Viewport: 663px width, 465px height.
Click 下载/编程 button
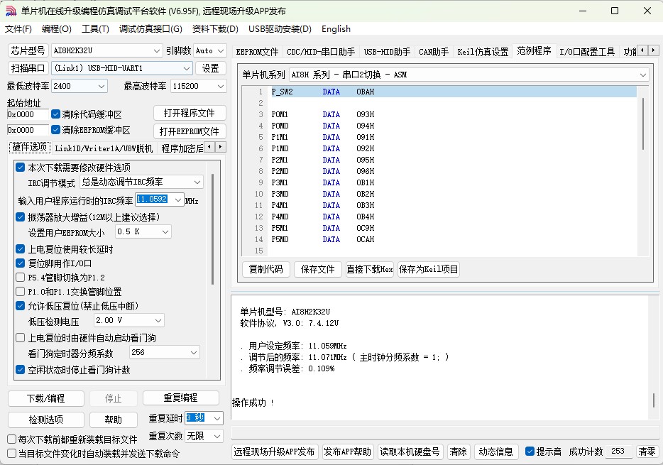pos(45,399)
